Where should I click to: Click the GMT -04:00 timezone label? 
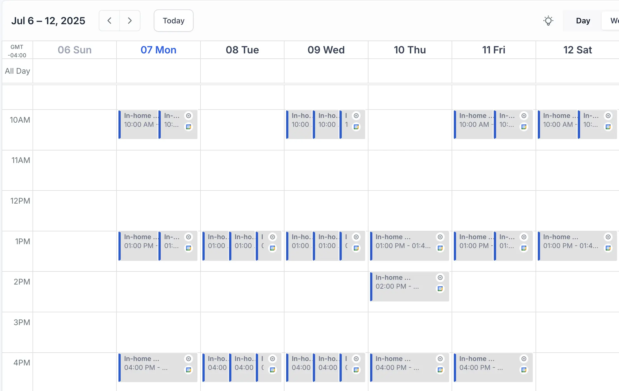click(x=17, y=51)
